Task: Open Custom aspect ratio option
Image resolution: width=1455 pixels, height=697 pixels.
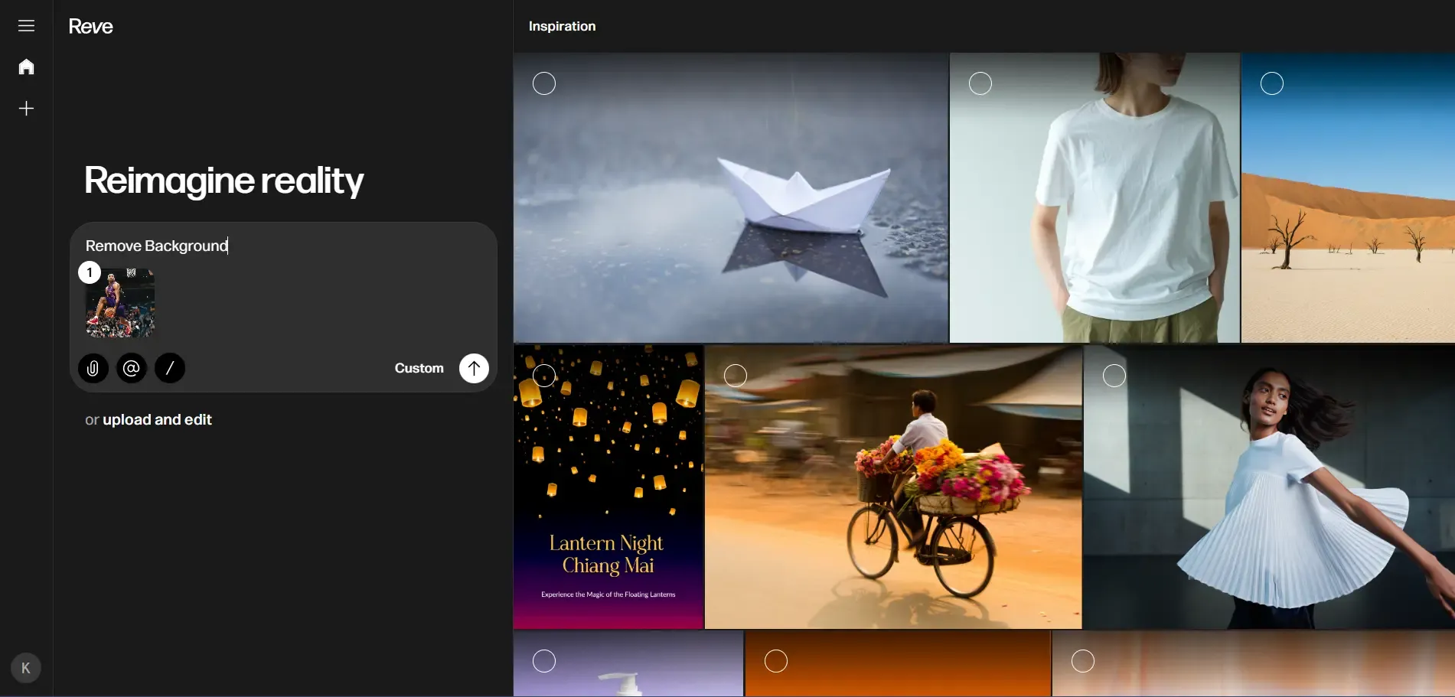Action: tap(419, 368)
